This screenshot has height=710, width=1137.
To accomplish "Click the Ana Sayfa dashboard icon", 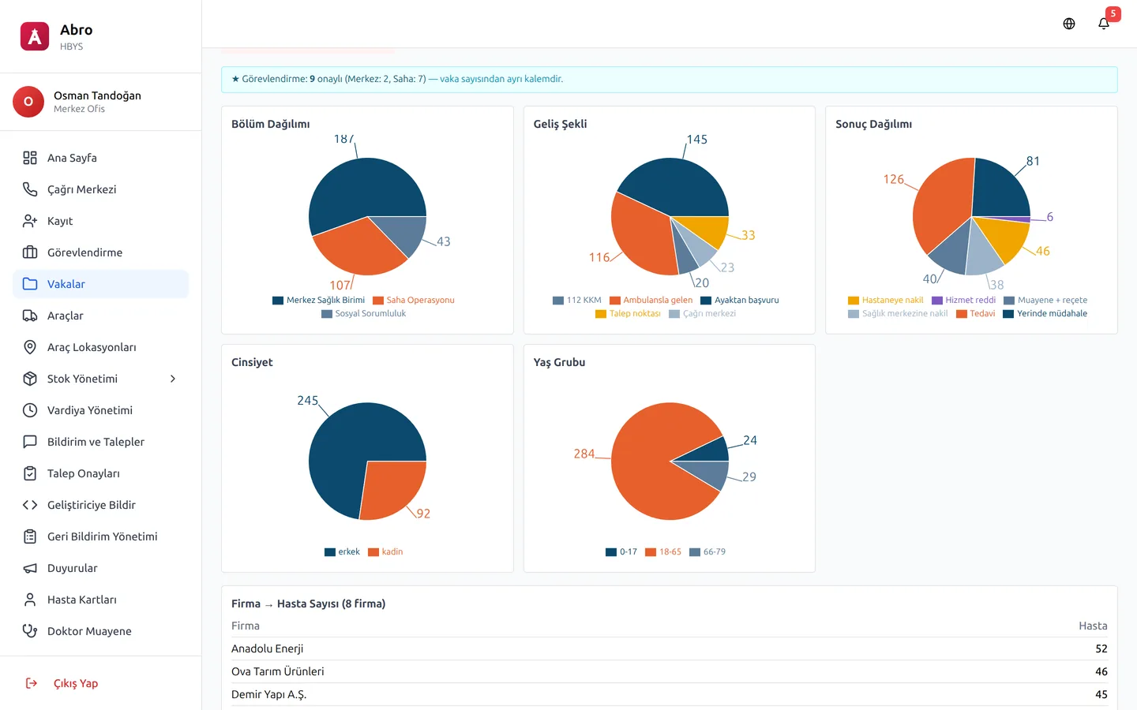I will pos(30,158).
